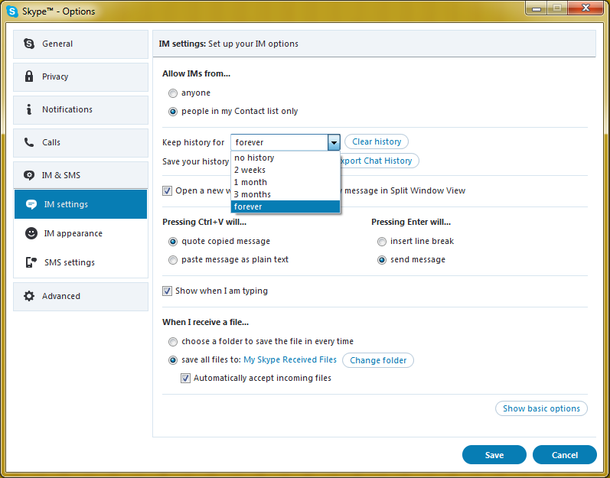Click the Advanced gear icon

(x=29, y=296)
